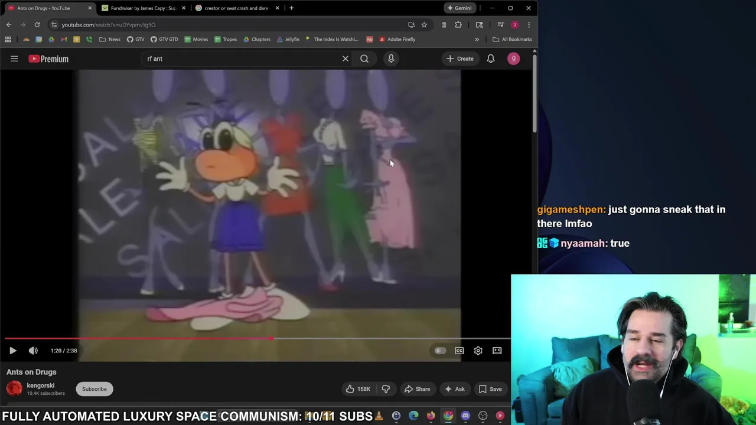Open Chrome from the taskbar

coord(448,416)
